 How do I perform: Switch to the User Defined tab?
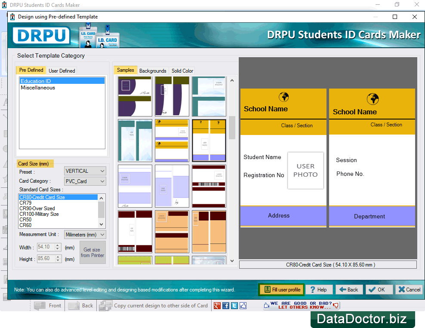click(x=62, y=71)
